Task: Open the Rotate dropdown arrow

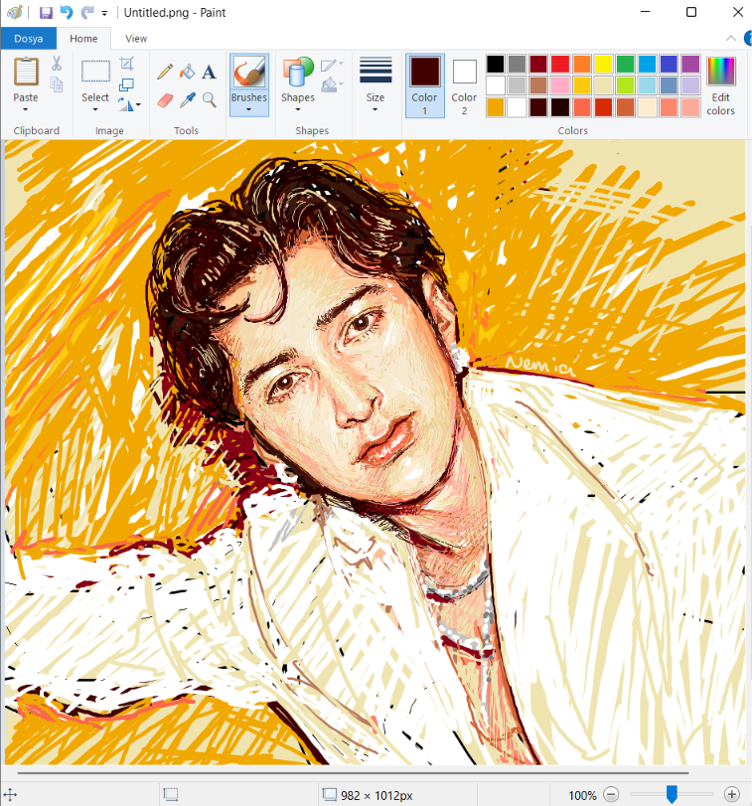Action: click(138, 105)
